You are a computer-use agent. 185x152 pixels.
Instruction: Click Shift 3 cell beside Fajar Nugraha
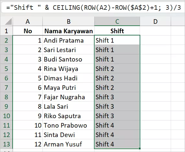(x=117, y=97)
